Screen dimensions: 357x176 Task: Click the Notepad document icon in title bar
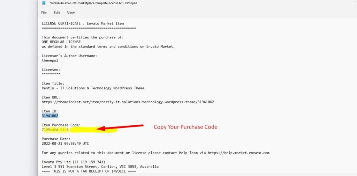(43, 3)
